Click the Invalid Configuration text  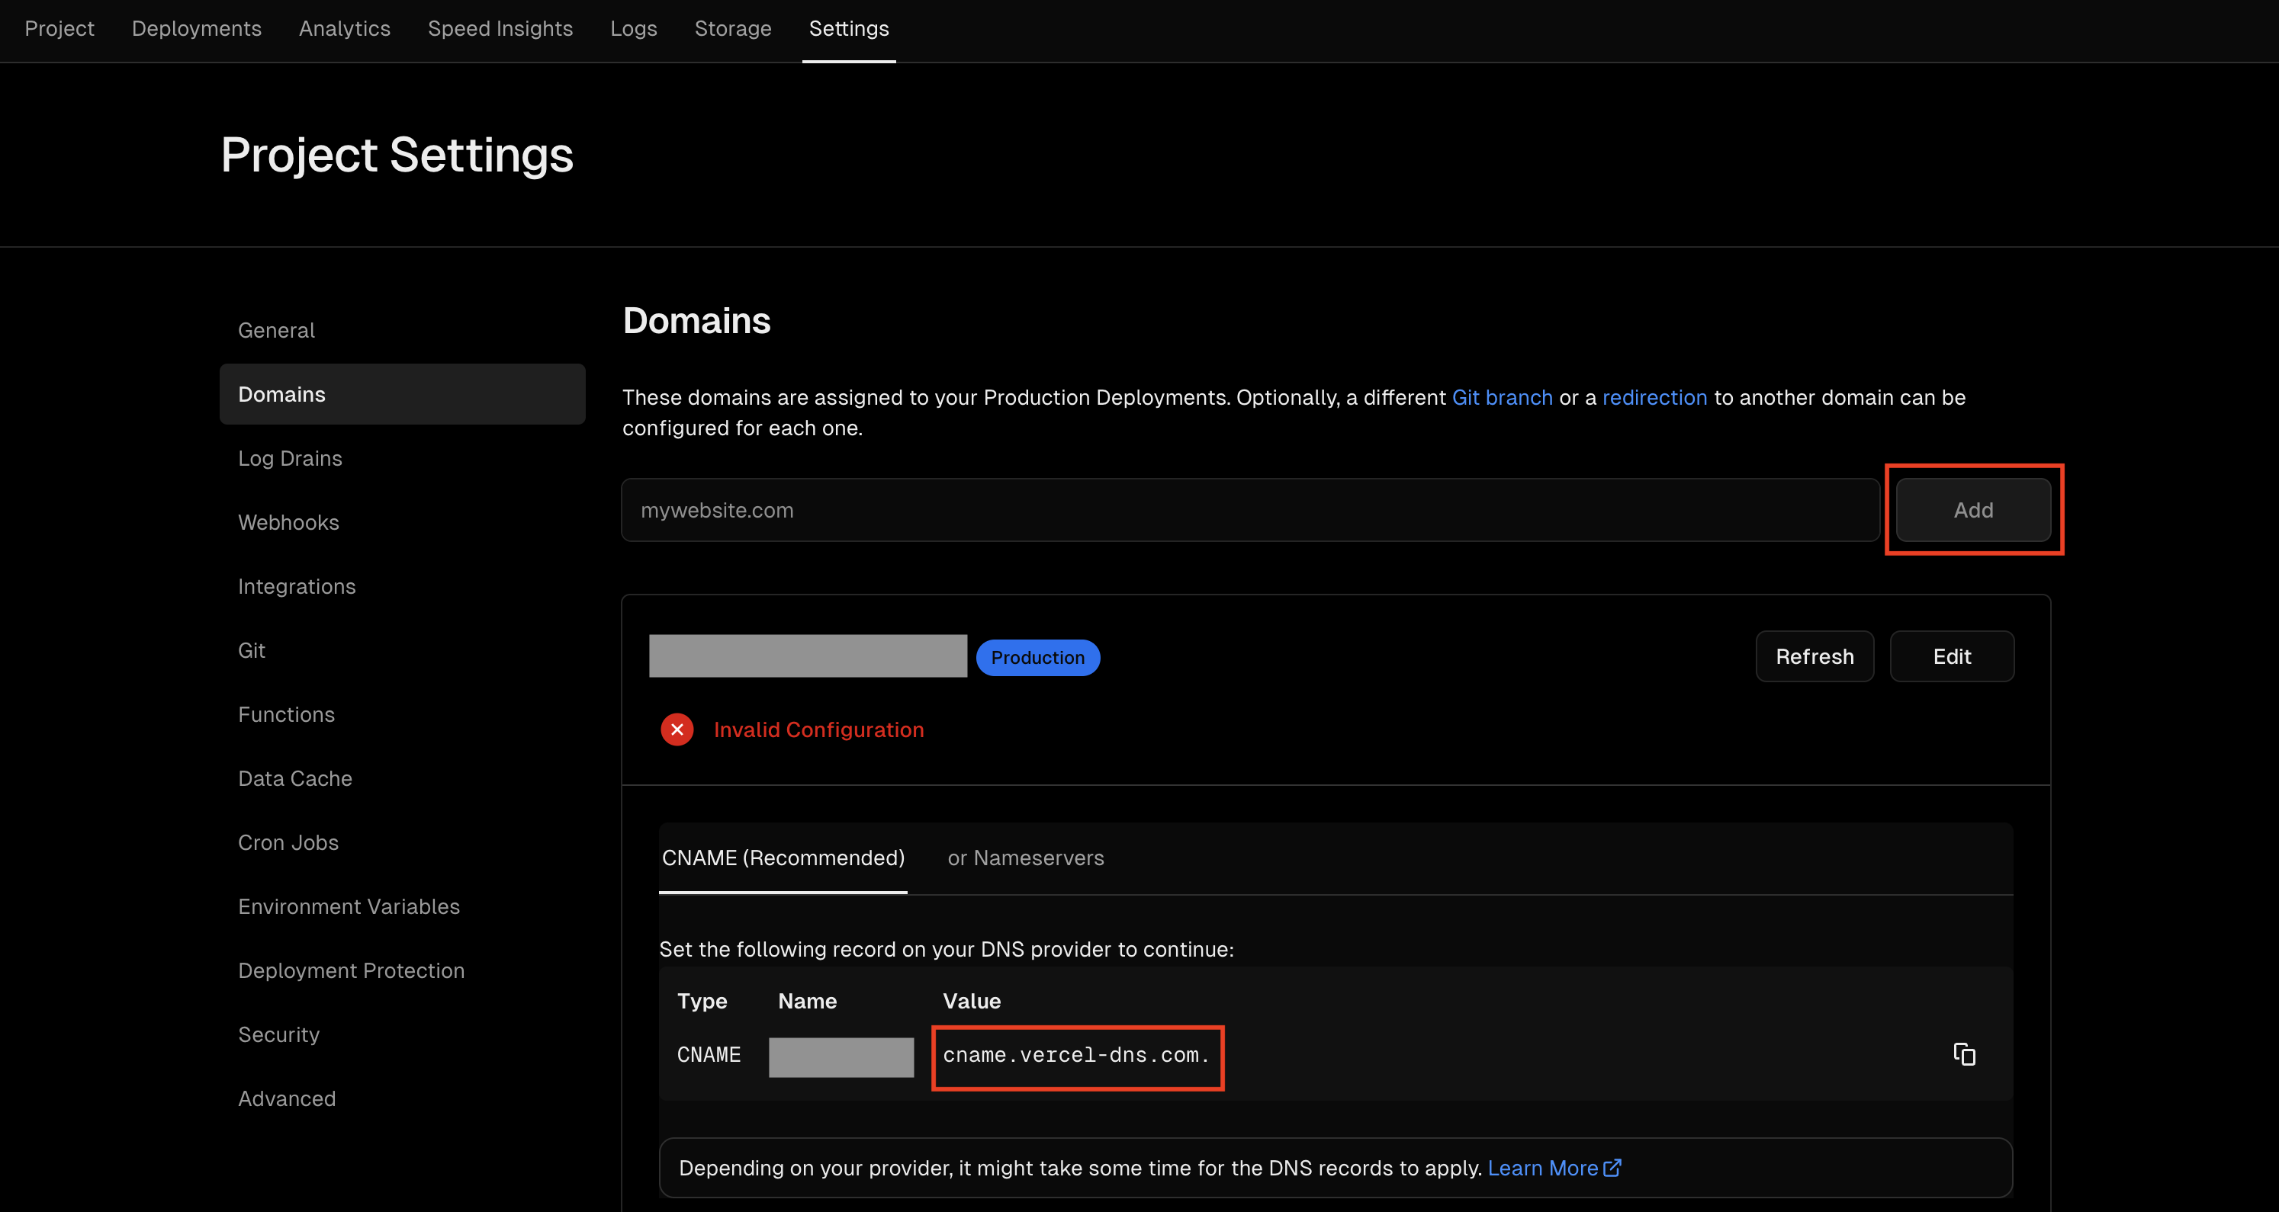pos(818,729)
